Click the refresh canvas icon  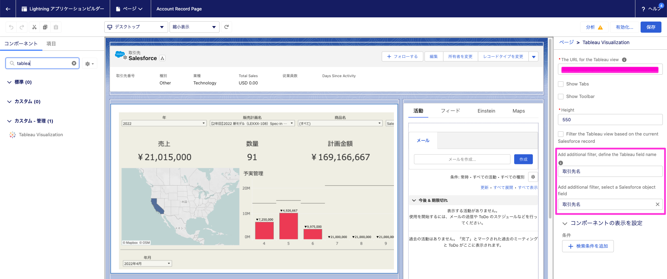(227, 27)
